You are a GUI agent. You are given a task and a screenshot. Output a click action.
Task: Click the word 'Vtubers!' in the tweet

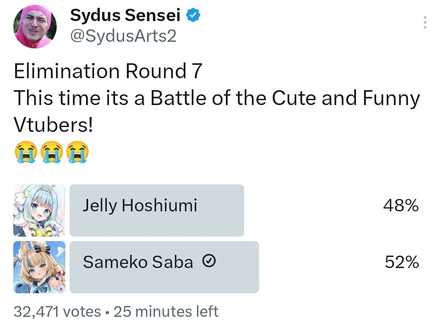(53, 126)
